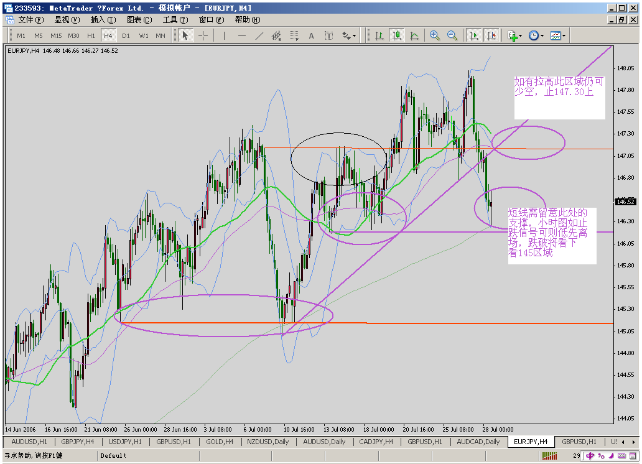Pick the text 'A' tool
The image size is (642, 464).
point(311,36)
